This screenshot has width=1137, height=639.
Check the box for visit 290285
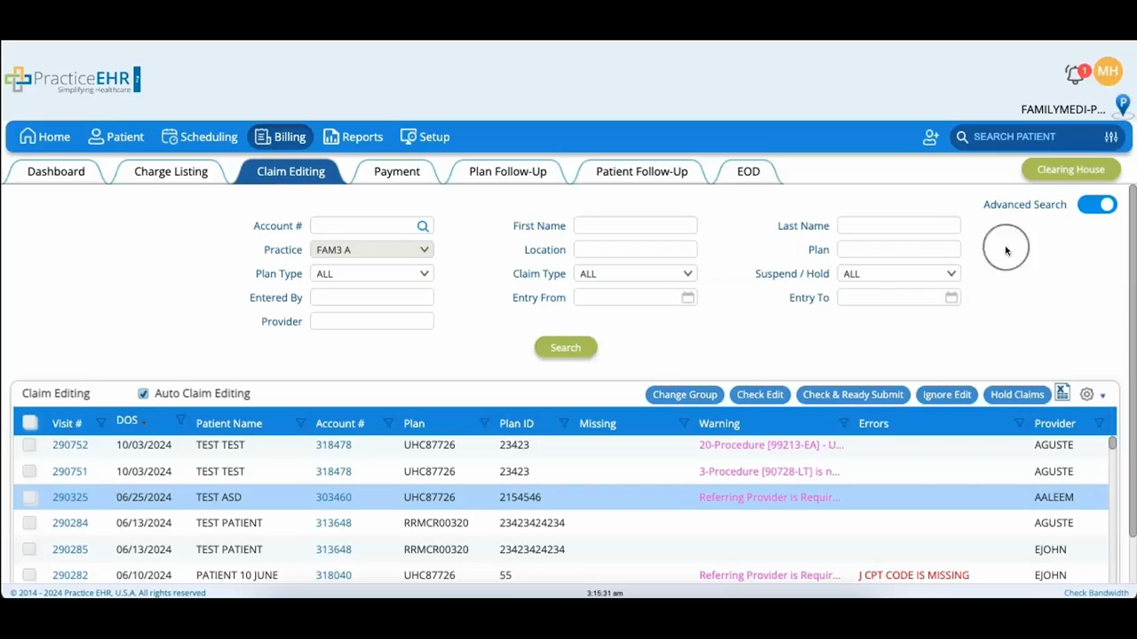[x=29, y=549]
